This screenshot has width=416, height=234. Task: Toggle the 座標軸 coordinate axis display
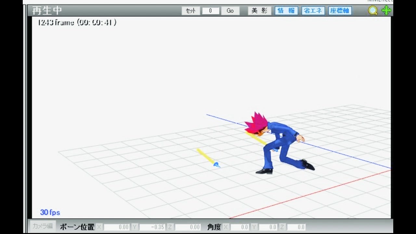point(340,11)
